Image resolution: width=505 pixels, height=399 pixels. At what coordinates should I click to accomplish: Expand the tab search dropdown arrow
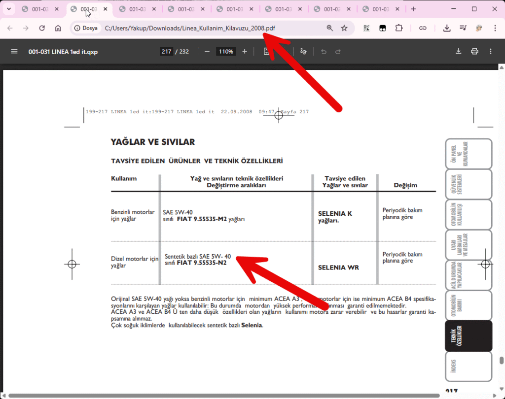click(x=8, y=9)
